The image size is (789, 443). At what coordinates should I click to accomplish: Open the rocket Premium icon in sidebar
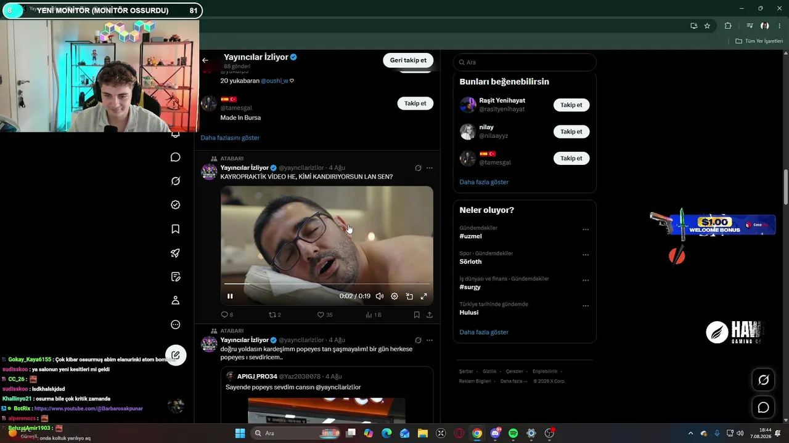(176, 253)
